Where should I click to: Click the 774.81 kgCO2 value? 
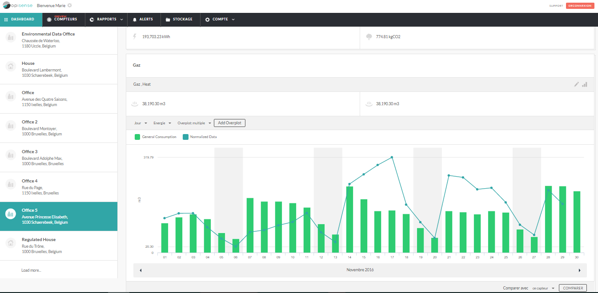tap(388, 37)
